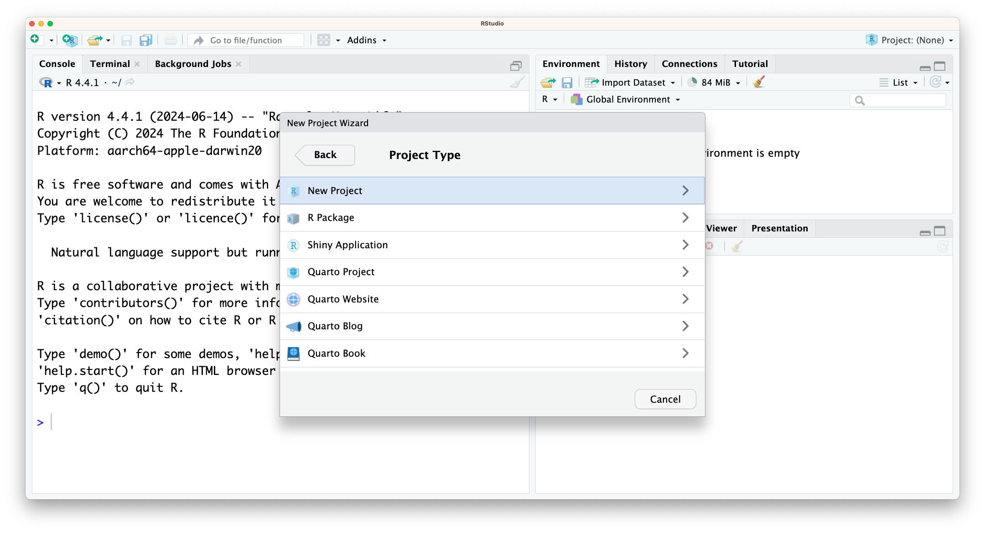Viewport: 985px width, 533px height.
Task: Open the New File dropdown arrow
Action: click(51, 41)
